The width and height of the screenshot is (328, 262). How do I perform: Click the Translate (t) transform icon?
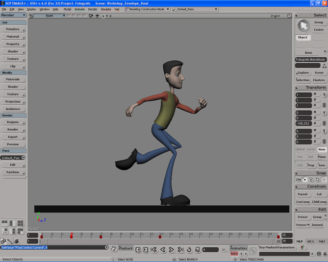[x=324, y=131]
